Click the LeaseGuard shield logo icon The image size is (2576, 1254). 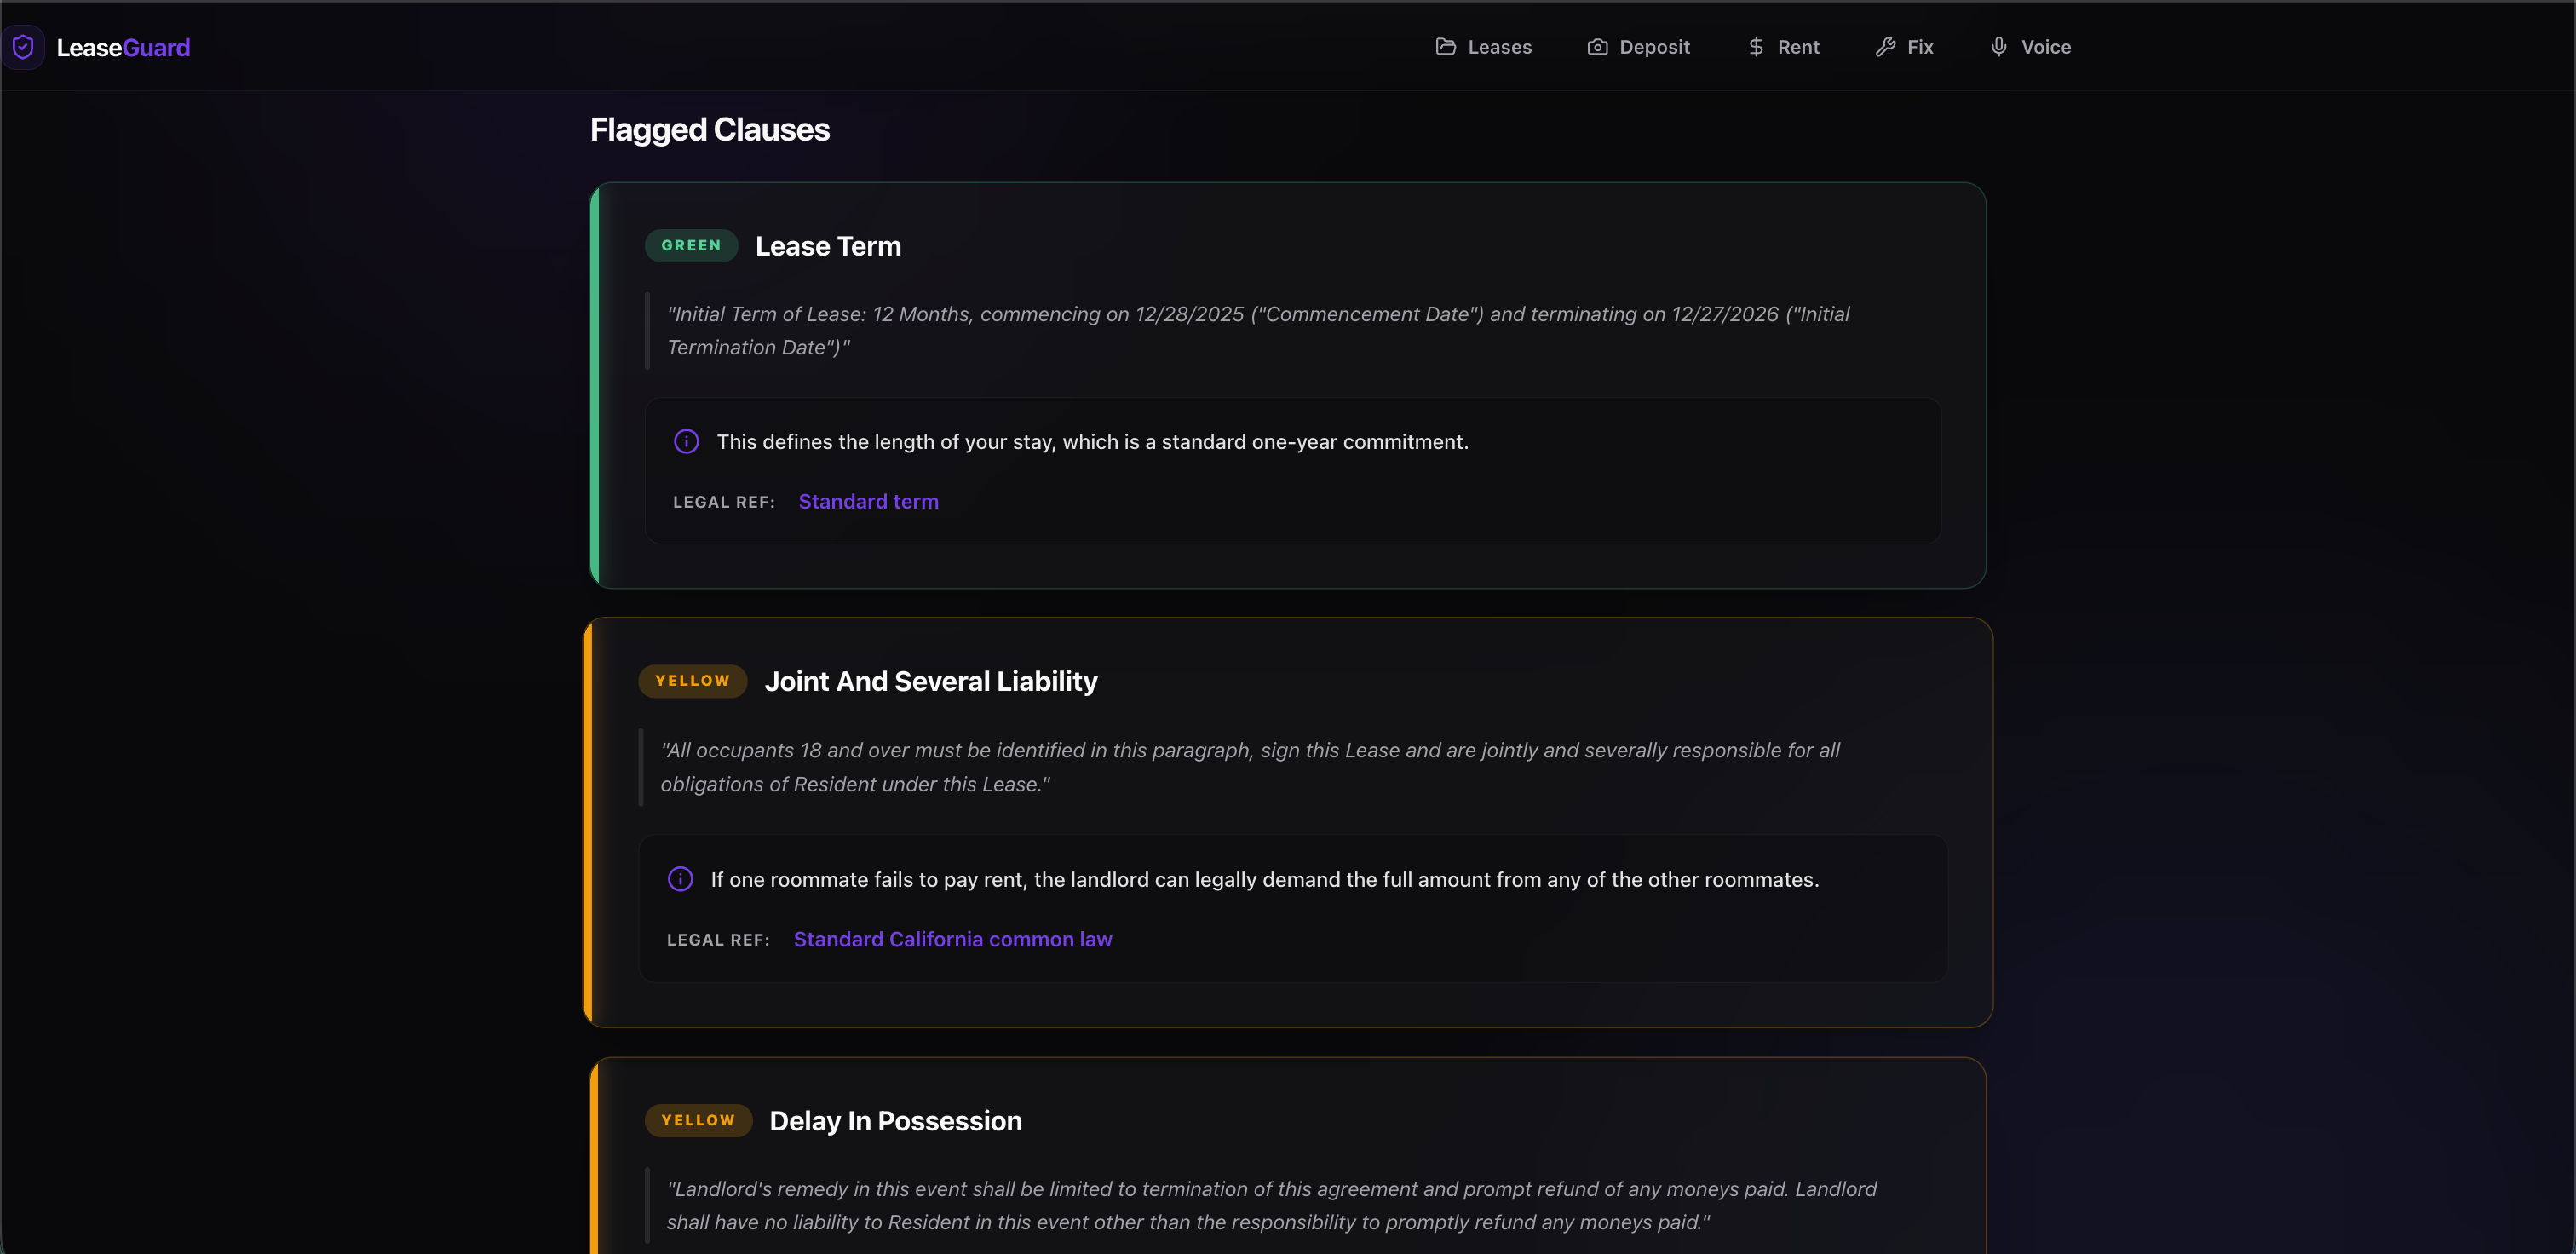[x=23, y=47]
